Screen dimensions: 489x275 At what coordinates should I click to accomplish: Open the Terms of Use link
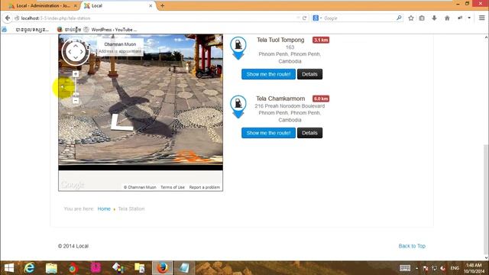pos(173,187)
